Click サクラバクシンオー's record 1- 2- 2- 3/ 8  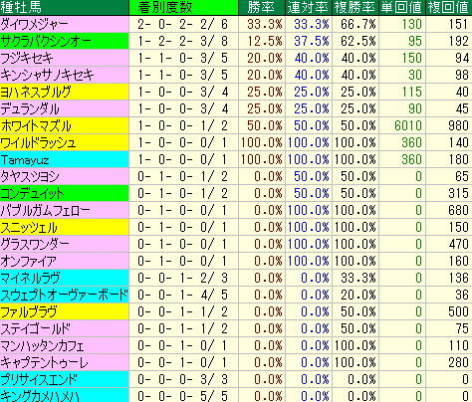(183, 41)
